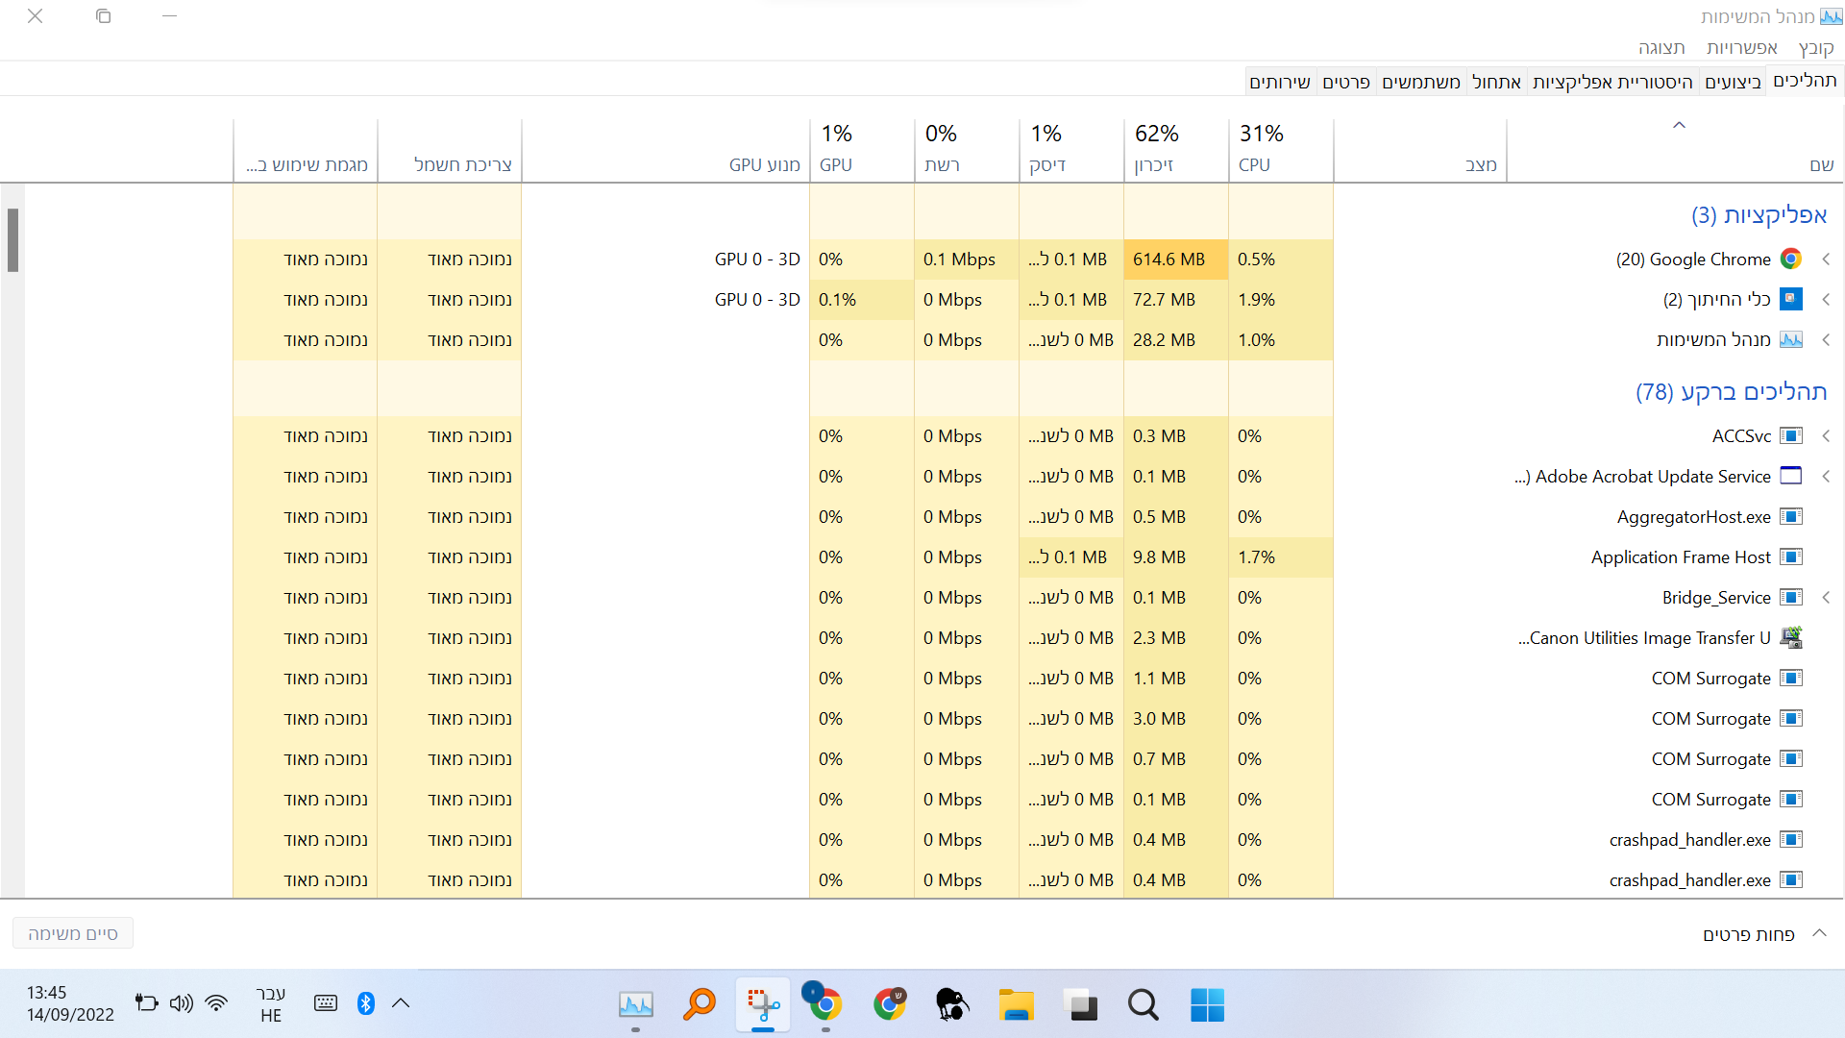Click the Canon Utilities Image Transfer icon
The image size is (1845, 1038).
tap(1790, 638)
